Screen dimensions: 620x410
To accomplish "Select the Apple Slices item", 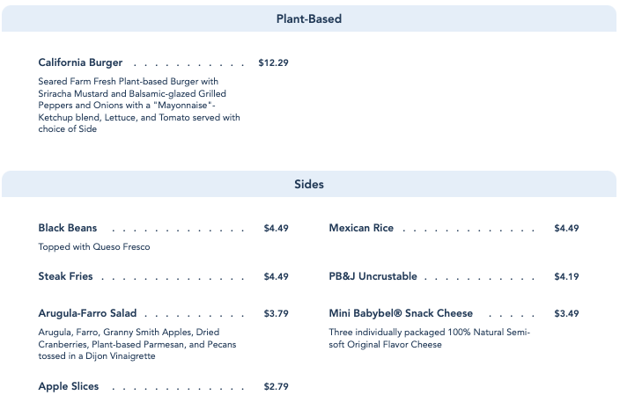I will point(69,387).
